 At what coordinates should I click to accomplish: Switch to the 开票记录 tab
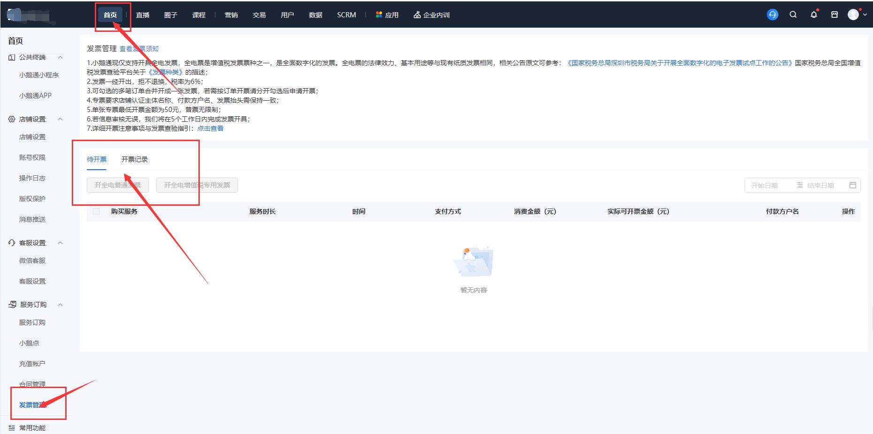(134, 159)
